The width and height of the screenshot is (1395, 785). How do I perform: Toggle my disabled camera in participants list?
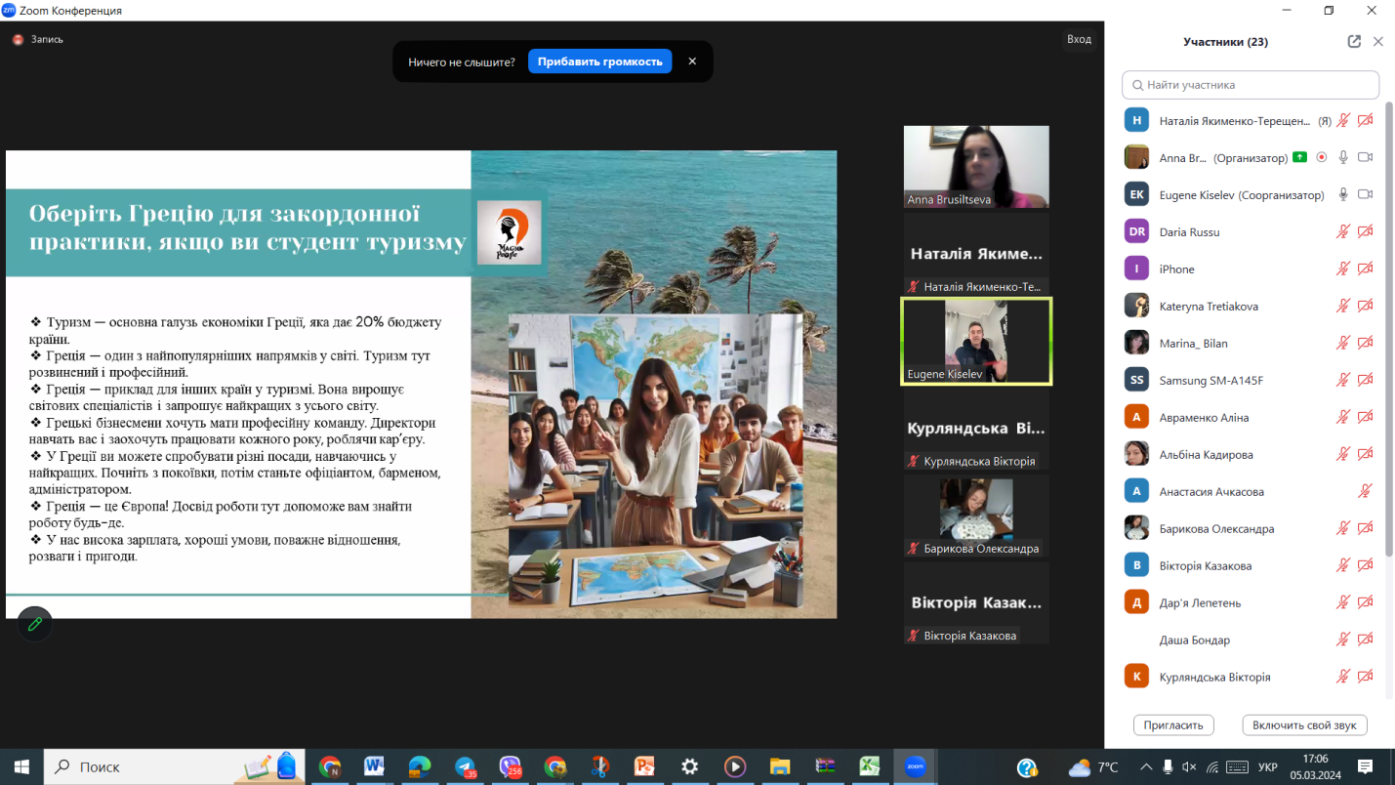point(1365,120)
